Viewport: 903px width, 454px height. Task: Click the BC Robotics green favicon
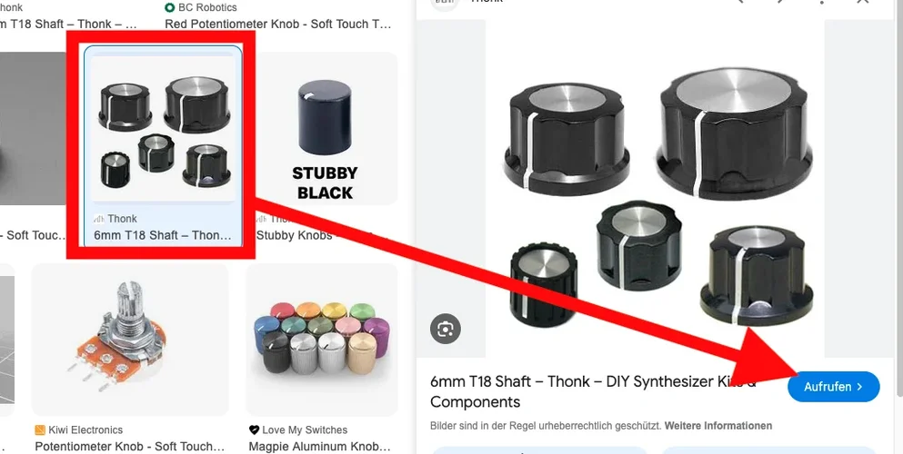click(x=170, y=7)
